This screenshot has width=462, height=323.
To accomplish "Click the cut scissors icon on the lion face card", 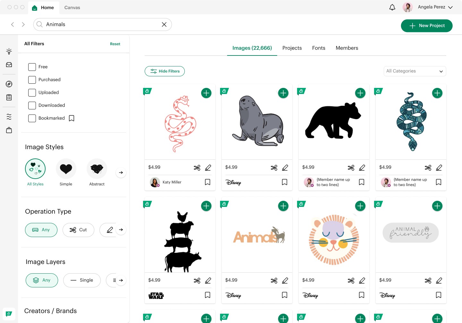I will coord(351,280).
